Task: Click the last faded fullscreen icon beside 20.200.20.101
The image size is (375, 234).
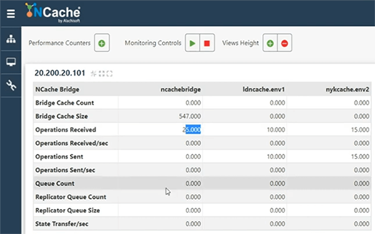Action: [109, 74]
